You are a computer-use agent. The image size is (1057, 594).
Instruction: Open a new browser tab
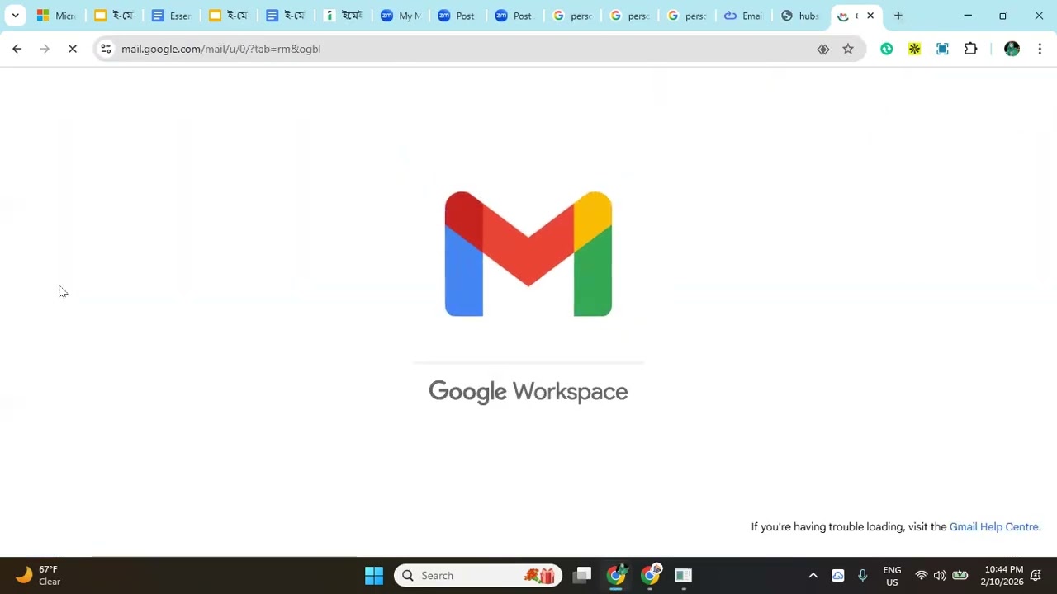[x=898, y=16]
